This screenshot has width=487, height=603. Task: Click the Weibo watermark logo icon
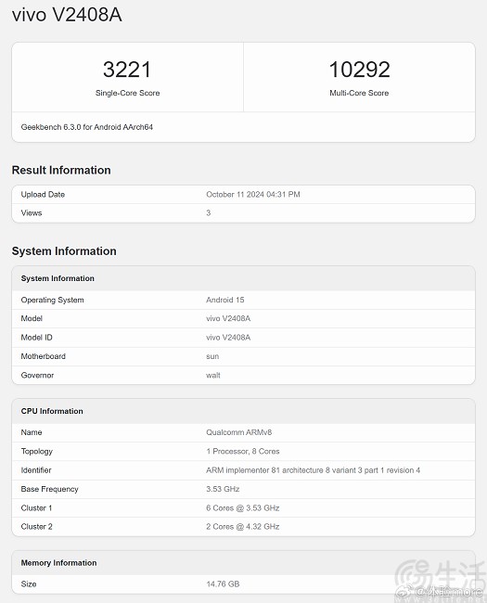pyautogui.click(x=405, y=592)
